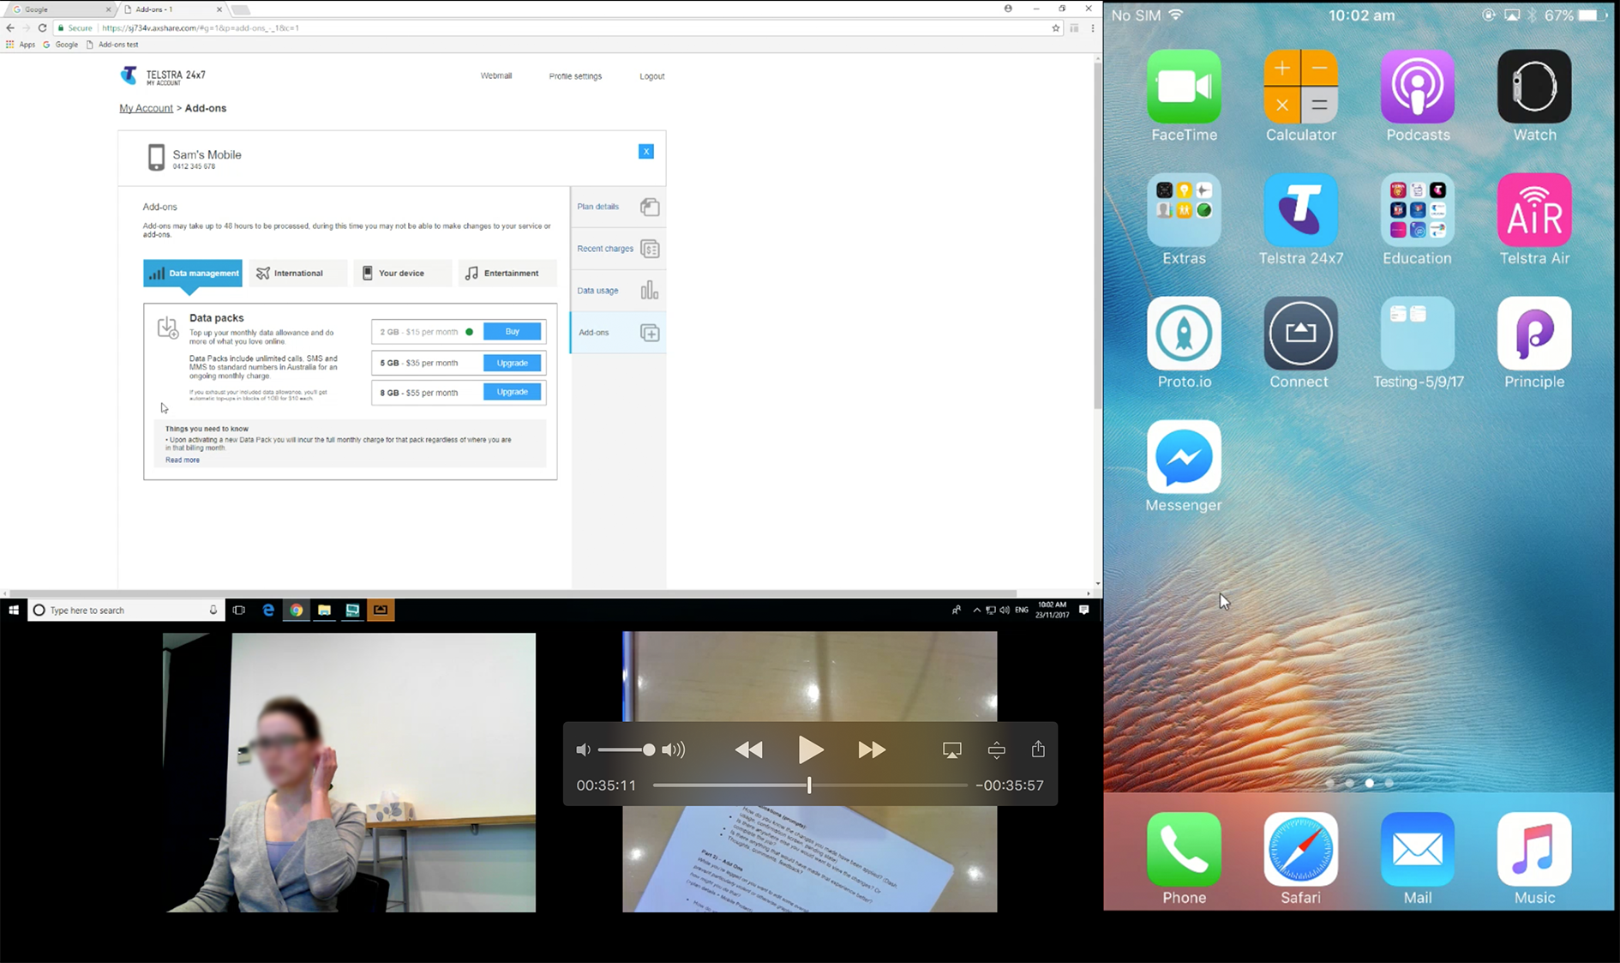This screenshot has height=963, width=1620.
Task: Launch the Telstra Air app
Action: (1534, 210)
